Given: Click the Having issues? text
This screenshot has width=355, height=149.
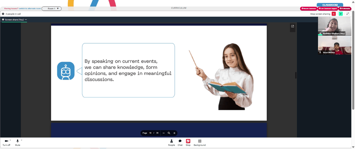Looking at the screenshot, I should (11, 9).
